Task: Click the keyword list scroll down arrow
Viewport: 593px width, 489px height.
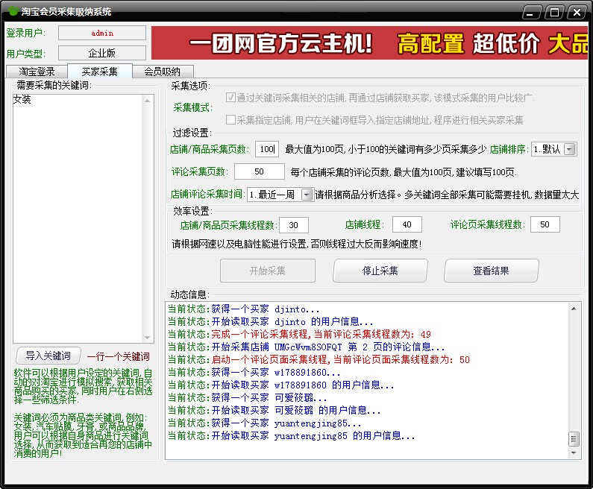Action: pyautogui.click(x=148, y=338)
